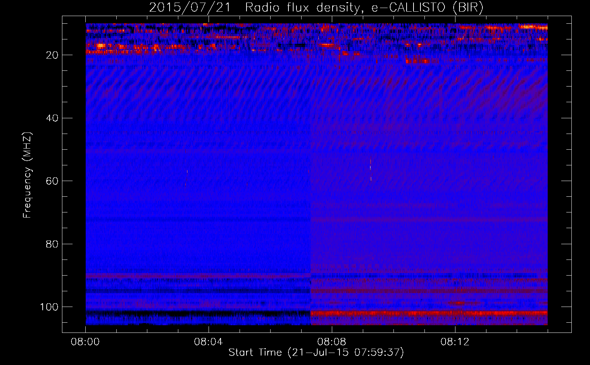This screenshot has height=365, width=590.
Task: Click the "Start Time (21-Jul-15 07:59:37)" x-axis label
Action: pyautogui.click(x=316, y=353)
